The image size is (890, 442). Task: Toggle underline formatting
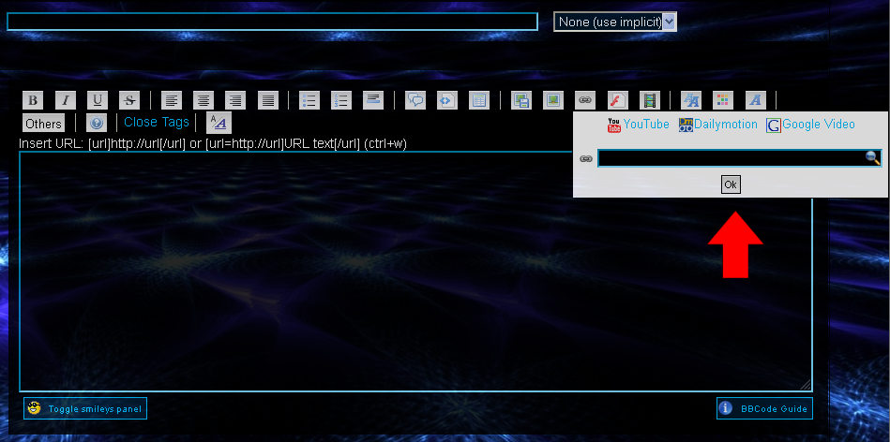coord(97,101)
